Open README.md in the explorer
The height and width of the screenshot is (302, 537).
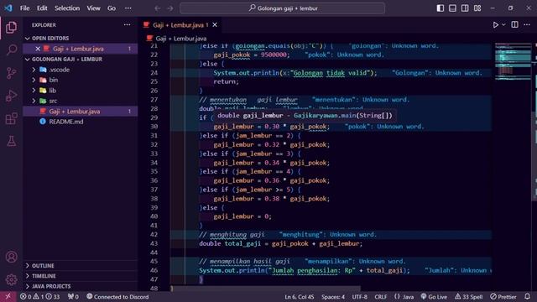coord(66,122)
